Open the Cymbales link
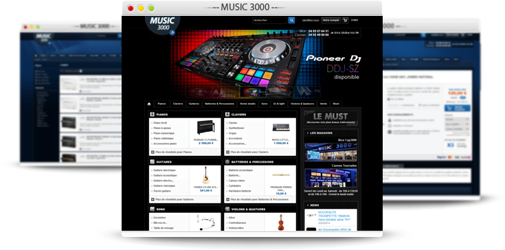This screenshot has width=505, height=250. click(235, 185)
